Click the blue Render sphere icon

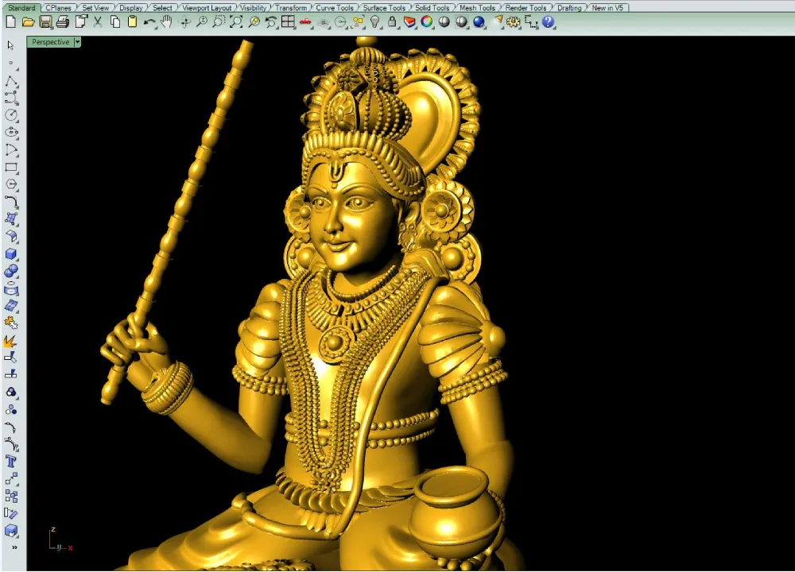479,21
